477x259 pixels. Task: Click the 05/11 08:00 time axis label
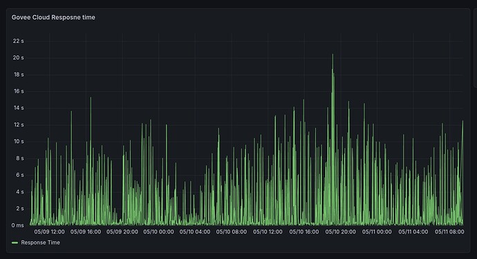point(449,231)
